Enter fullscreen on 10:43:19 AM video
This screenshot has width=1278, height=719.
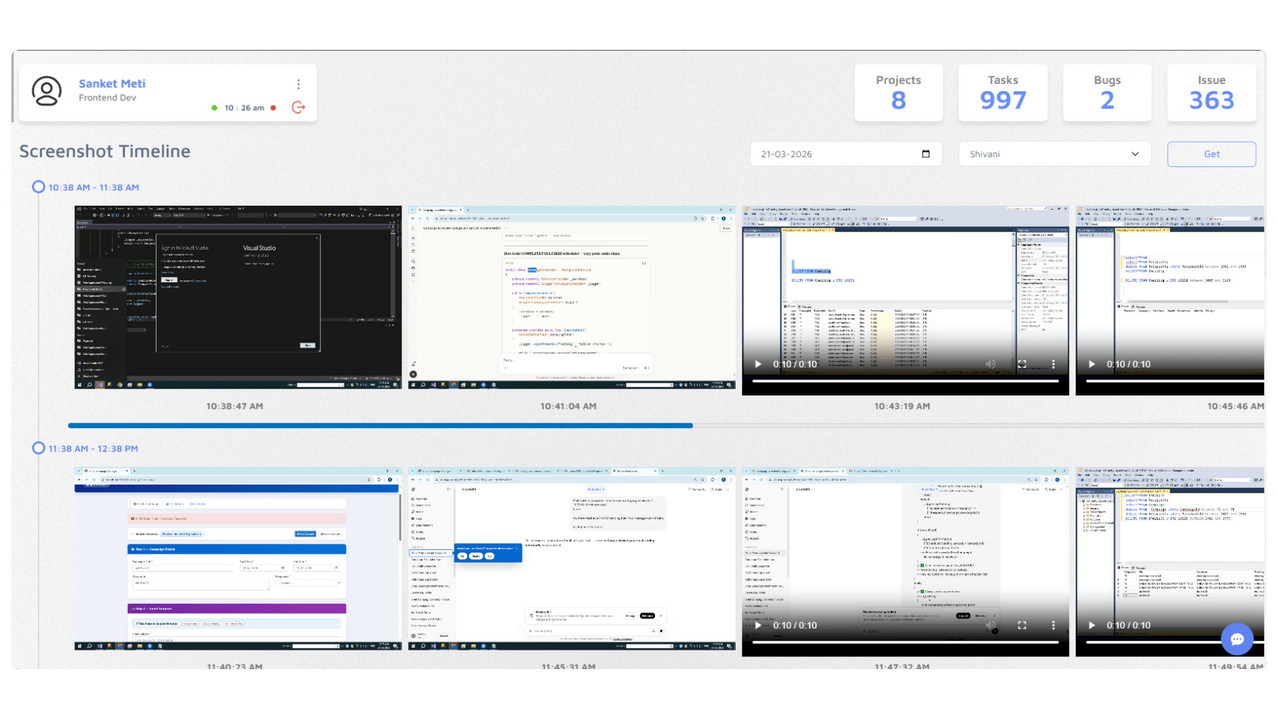pos(1022,364)
